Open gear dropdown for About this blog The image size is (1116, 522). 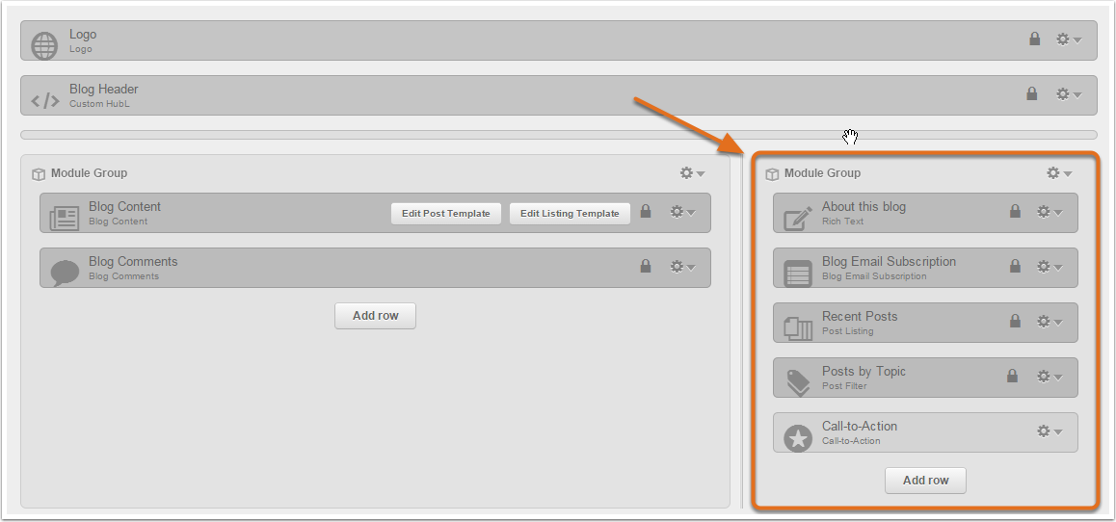point(1050,211)
